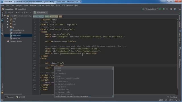Open Project panel settings gear
This screenshot has height=102, width=182.
[x=27, y=12]
